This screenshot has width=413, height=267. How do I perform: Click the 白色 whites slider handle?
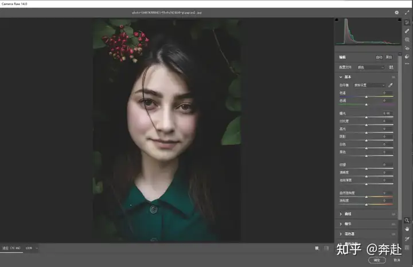(367, 148)
